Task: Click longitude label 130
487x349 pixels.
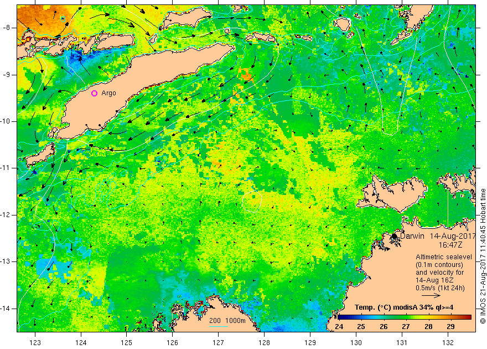Action: point(356,343)
